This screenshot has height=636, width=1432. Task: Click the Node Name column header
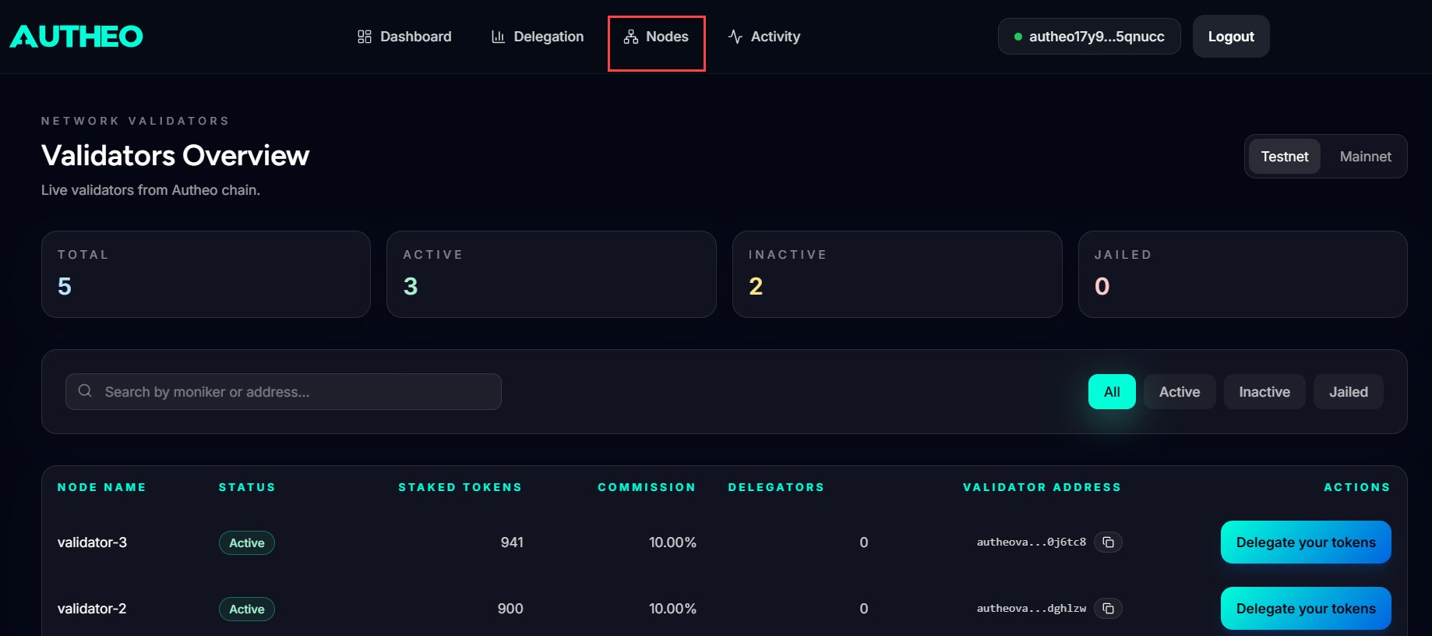[x=102, y=487]
